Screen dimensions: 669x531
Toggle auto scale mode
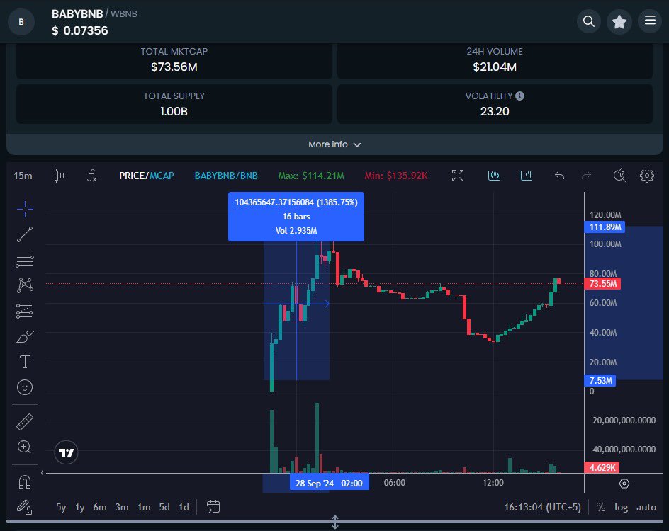pyautogui.click(x=646, y=507)
